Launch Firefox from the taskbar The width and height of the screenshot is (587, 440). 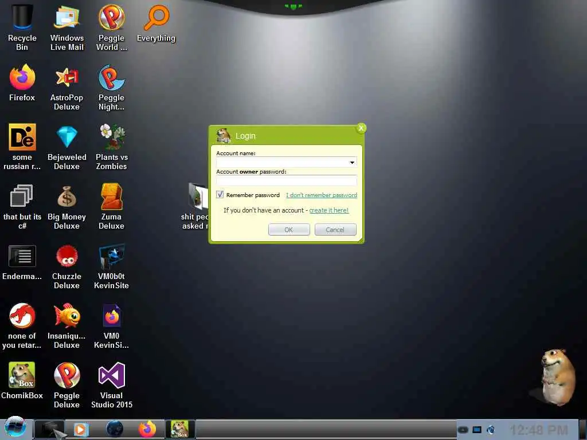pos(147,429)
